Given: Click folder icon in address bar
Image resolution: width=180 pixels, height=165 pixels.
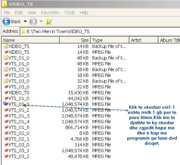Looking at the screenshot, I should point(23,31).
